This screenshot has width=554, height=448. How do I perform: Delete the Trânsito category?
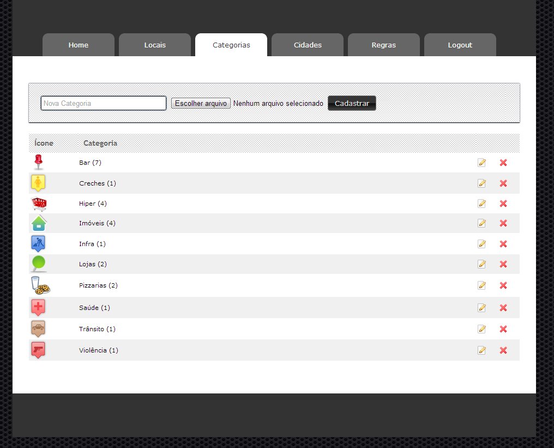[503, 329]
